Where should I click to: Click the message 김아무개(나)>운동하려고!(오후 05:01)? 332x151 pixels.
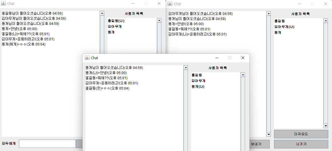point(197,34)
